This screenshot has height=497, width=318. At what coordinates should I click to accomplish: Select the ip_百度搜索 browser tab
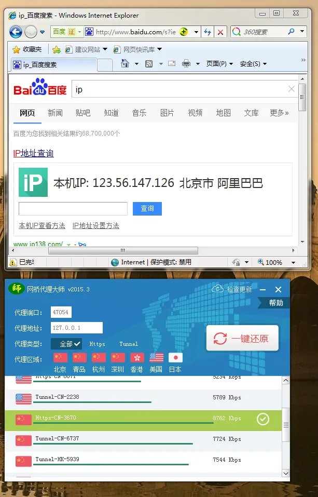(53, 65)
